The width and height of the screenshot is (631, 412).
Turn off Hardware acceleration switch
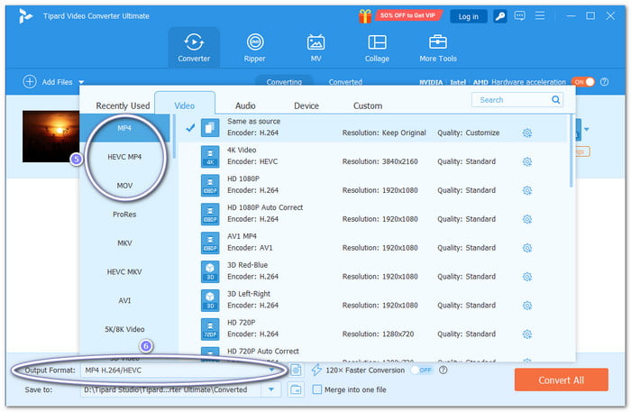point(583,82)
